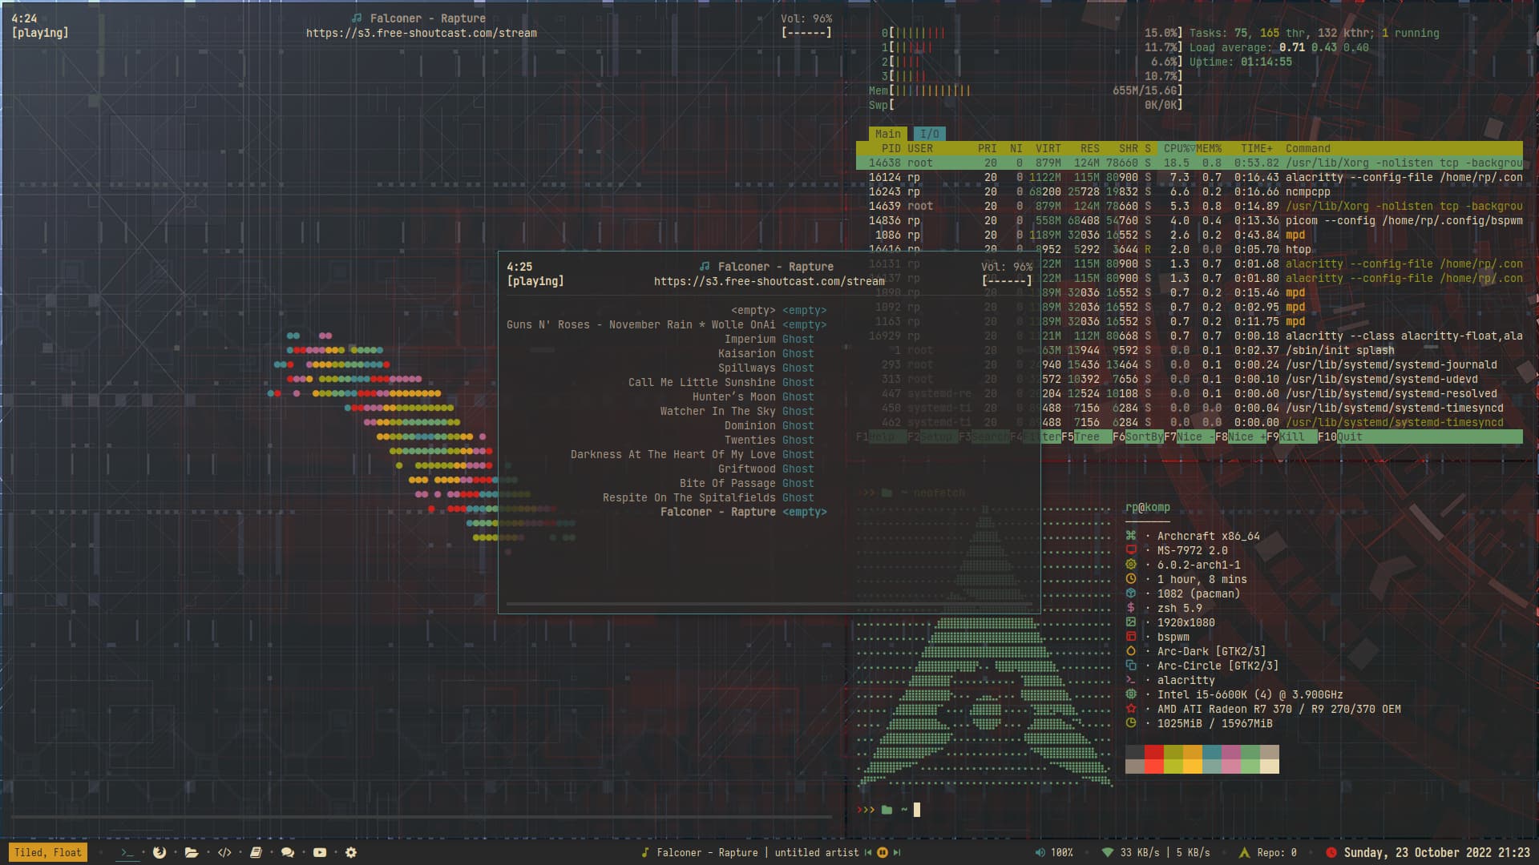Open the terminal workspace icon in the bar

tap(127, 852)
